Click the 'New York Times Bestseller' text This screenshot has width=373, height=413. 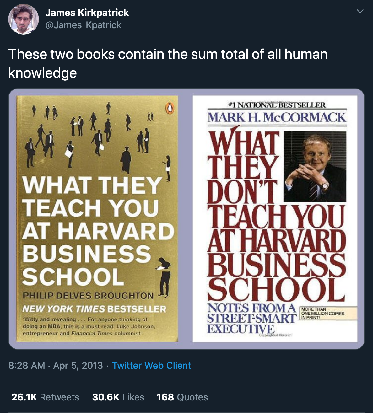[94, 309]
